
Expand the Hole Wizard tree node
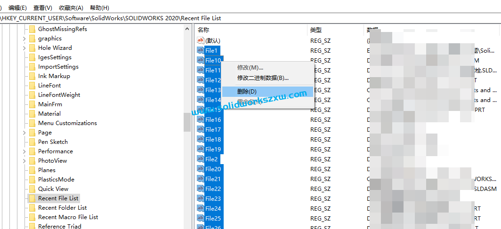coord(24,48)
